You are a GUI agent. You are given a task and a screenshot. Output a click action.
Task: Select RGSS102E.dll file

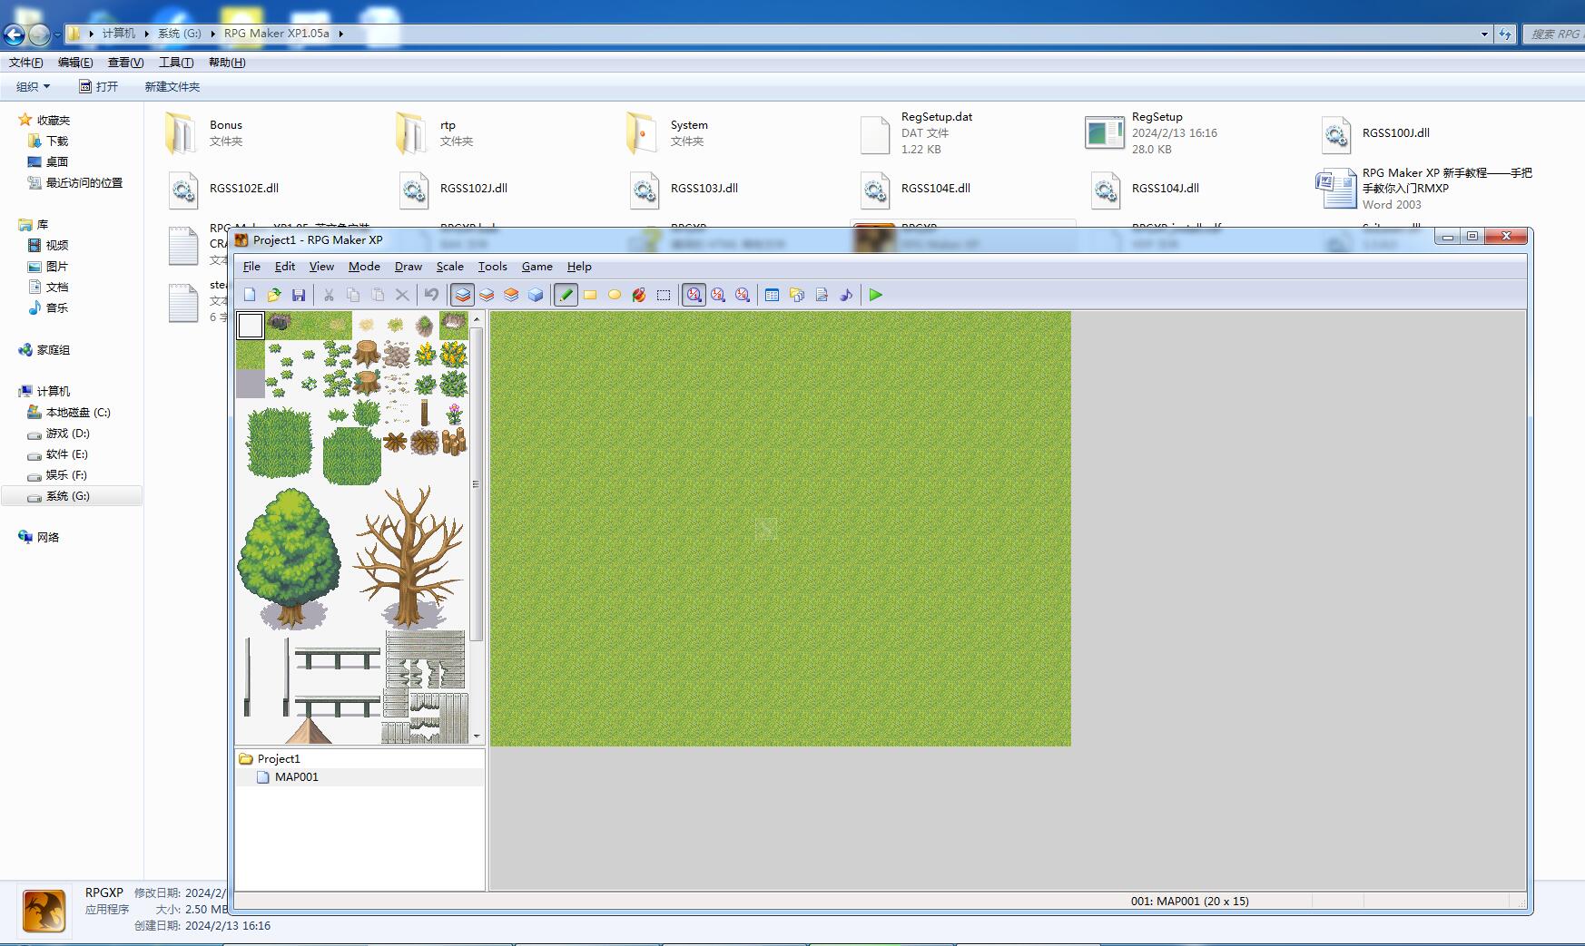pyautogui.click(x=223, y=190)
